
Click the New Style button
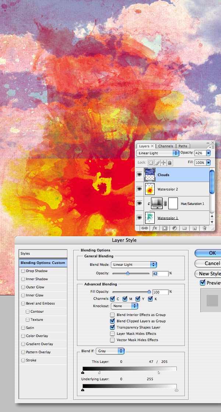tap(208, 274)
